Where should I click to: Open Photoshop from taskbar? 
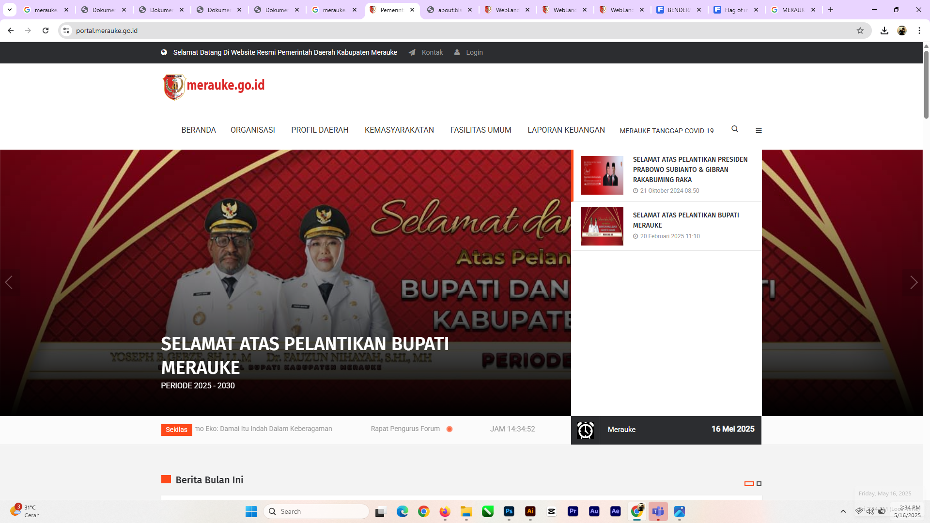tap(509, 511)
